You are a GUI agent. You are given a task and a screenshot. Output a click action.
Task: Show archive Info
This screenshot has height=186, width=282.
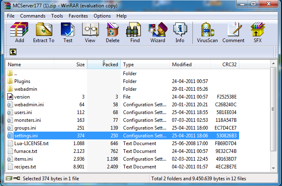(180, 32)
